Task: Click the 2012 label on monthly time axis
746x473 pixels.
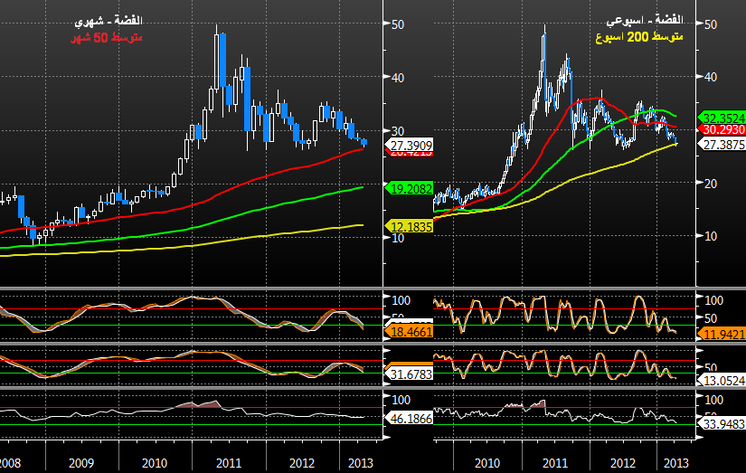Action: coord(302,463)
